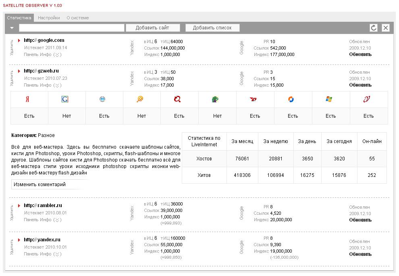Click the Mail.ru '@' catalog icon
Viewport: 399px width, 276px height.
click(140, 99)
